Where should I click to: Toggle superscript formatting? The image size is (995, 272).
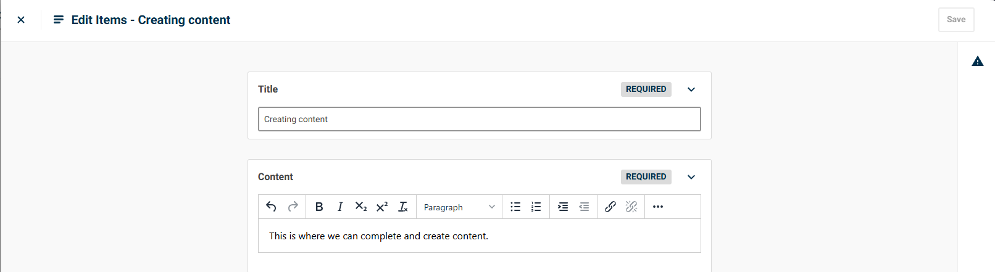[382, 207]
